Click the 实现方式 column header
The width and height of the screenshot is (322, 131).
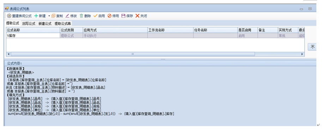point(288,30)
